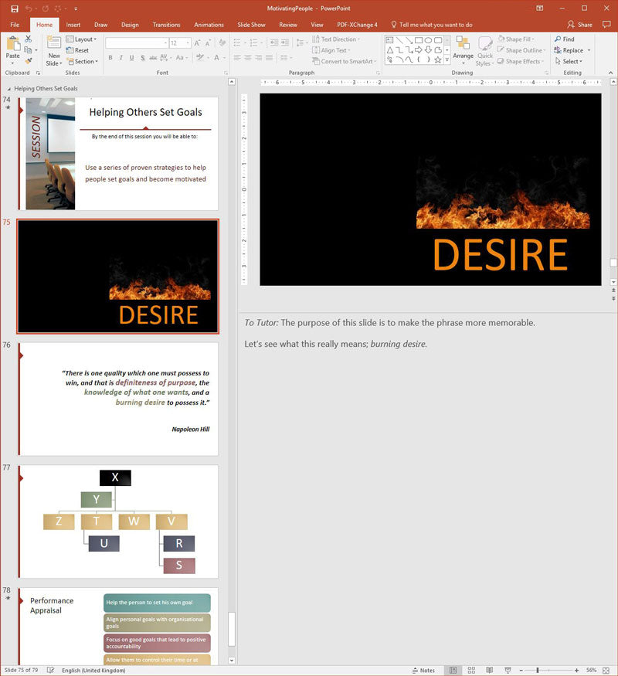
Task: Switch to the Design tab
Action: 130,25
